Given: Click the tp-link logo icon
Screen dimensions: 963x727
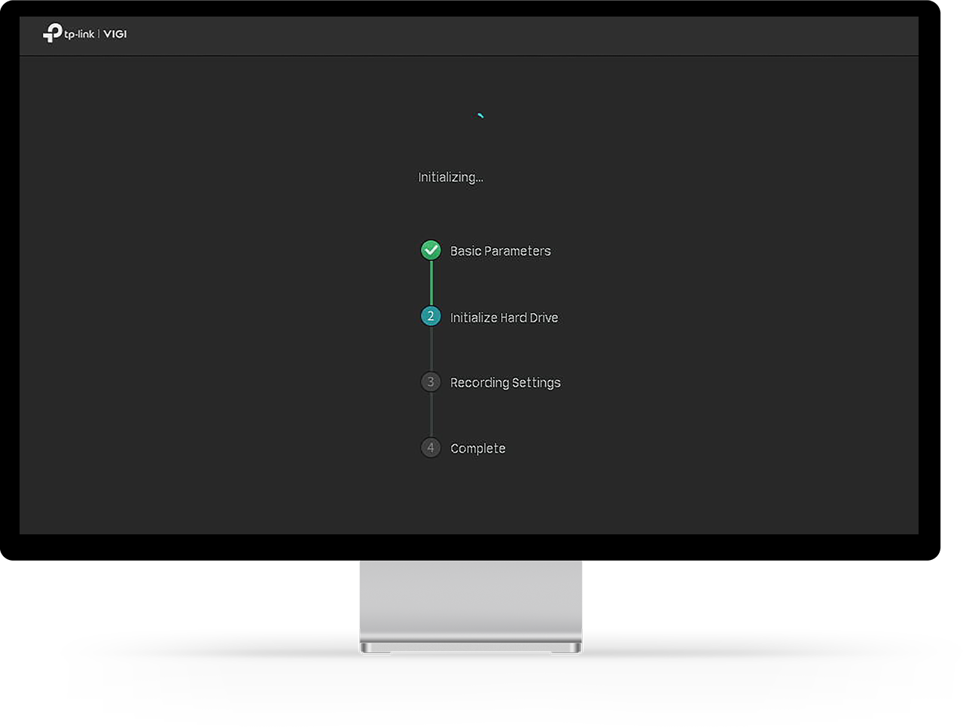Looking at the screenshot, I should point(52,32).
